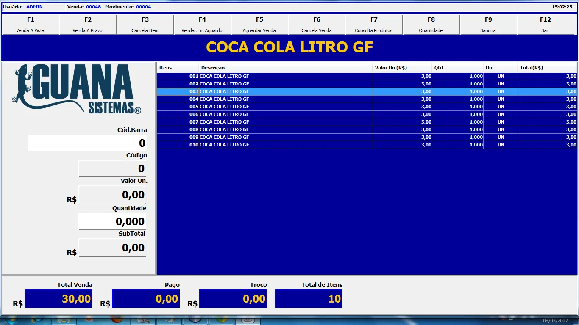Select item 006 COCA COLA LITRO GF

[367, 114]
